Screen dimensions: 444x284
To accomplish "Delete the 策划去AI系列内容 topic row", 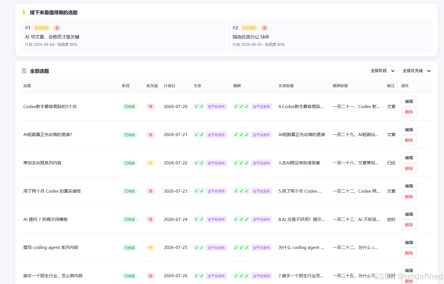I will pos(409,168).
